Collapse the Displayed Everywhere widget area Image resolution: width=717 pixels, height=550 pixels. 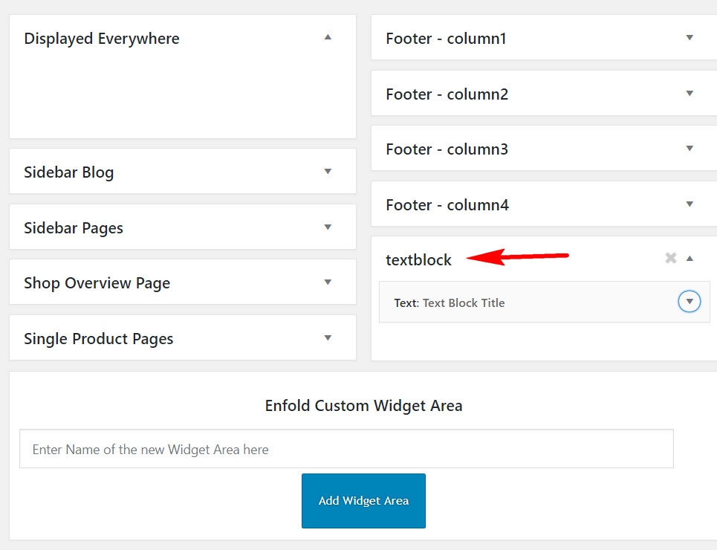(328, 37)
